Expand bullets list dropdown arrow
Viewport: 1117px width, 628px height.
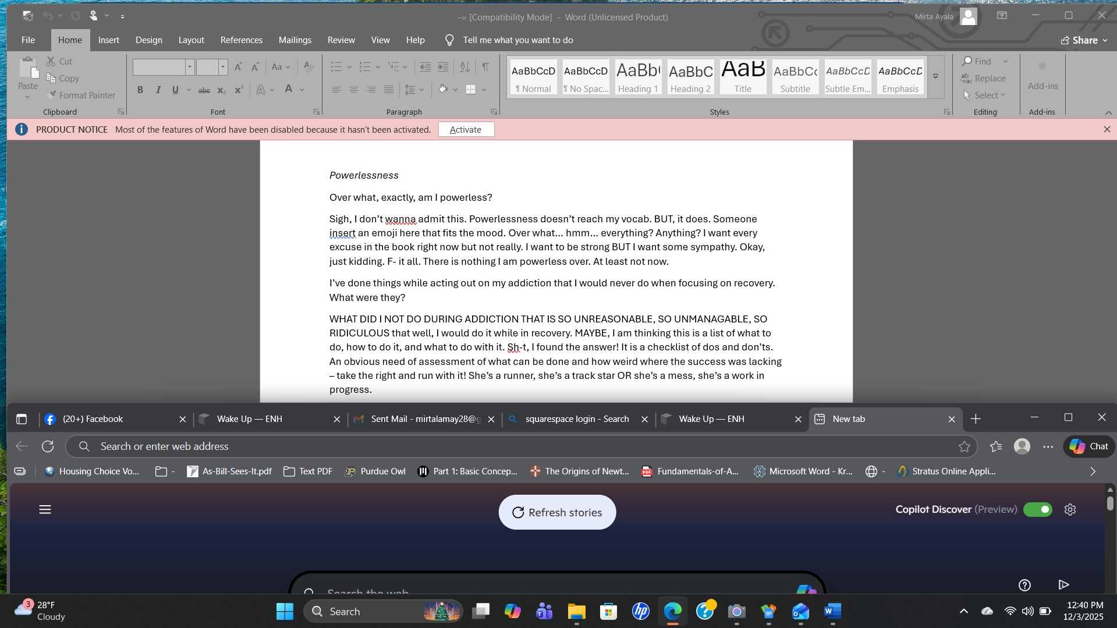pyautogui.click(x=349, y=67)
